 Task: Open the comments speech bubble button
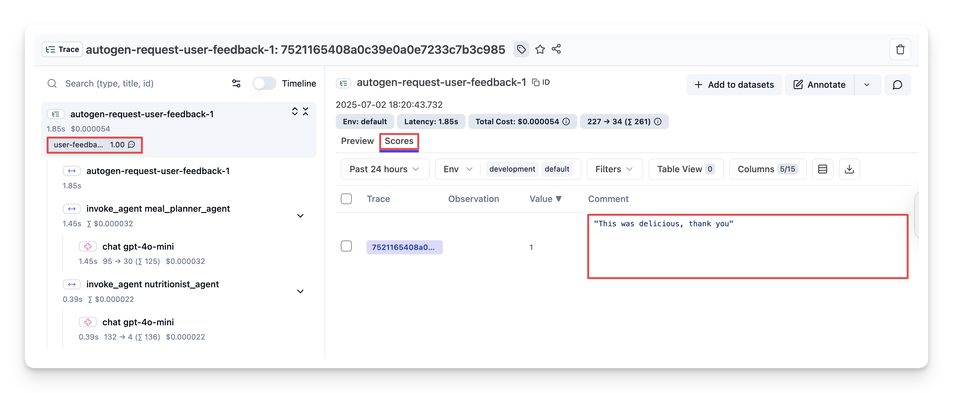(897, 85)
